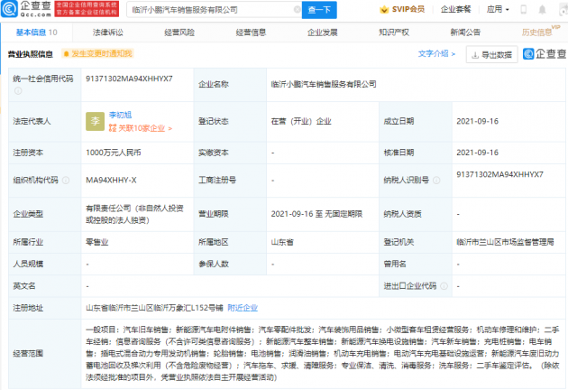Switch to 基本信息 tab
The width and height of the screenshot is (568, 390).
coord(36,32)
